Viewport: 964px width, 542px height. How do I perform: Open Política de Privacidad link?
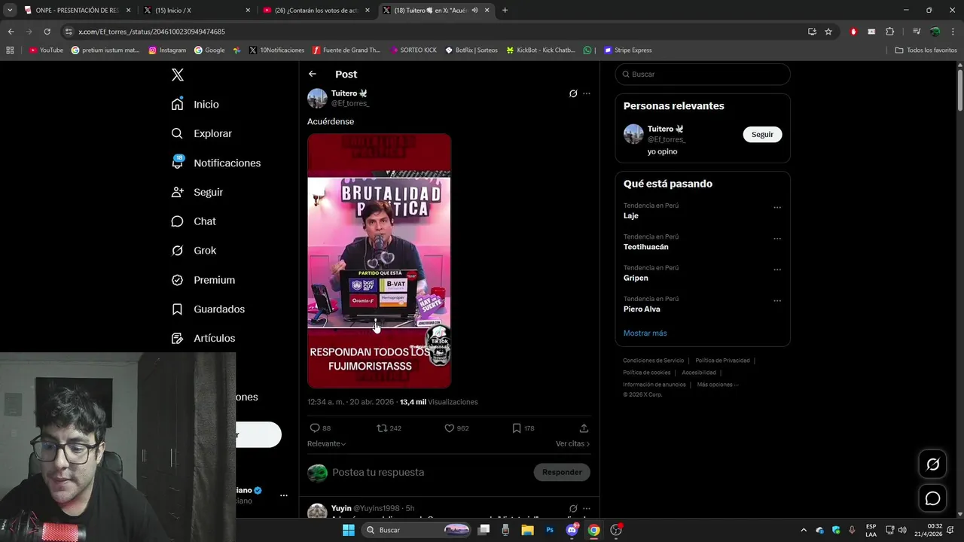tap(722, 361)
